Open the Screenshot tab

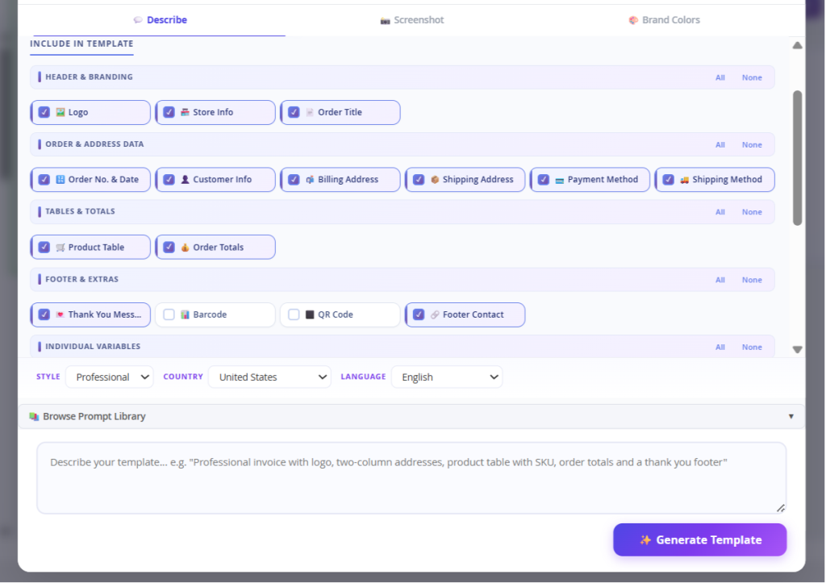[x=412, y=20]
